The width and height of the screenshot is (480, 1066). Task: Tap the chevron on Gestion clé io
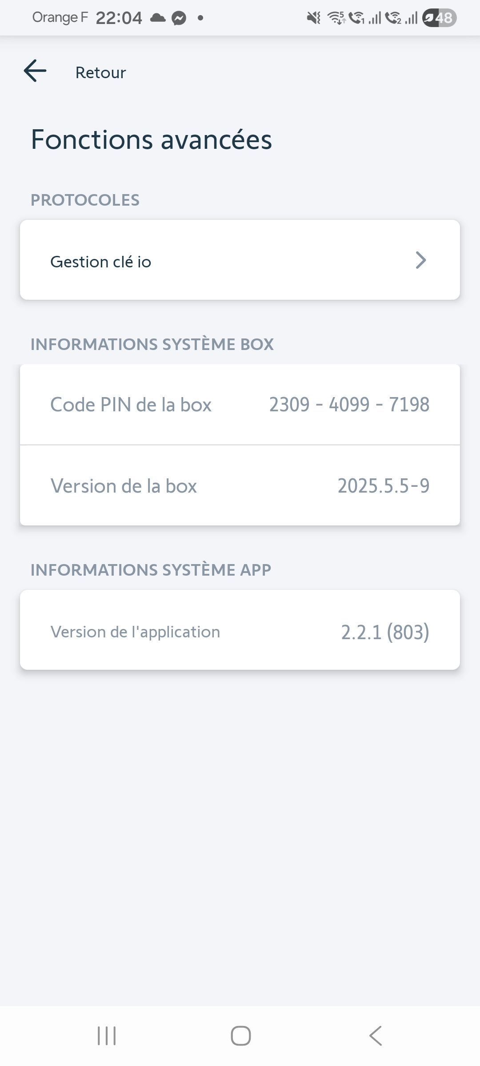point(420,260)
